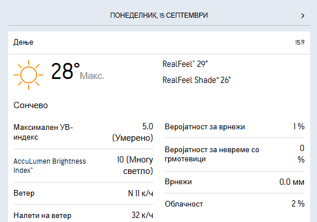Screen dimensions: 317x222
Task: Click the Сончево condition text
Action: coord(31,105)
